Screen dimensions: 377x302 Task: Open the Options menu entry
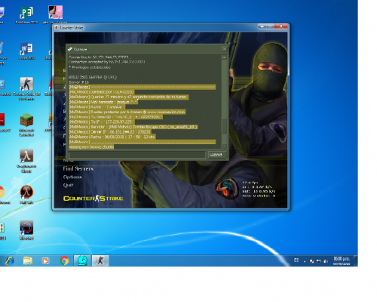click(x=72, y=177)
